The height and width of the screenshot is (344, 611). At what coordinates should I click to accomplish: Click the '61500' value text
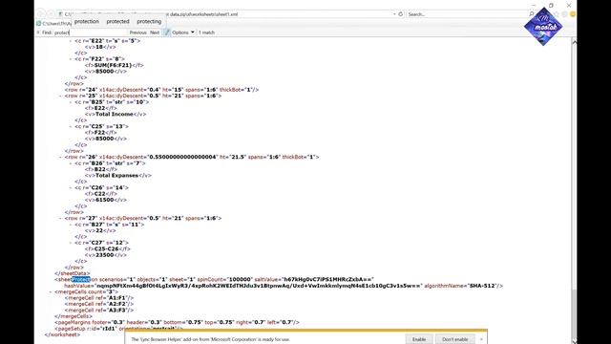[104, 200]
